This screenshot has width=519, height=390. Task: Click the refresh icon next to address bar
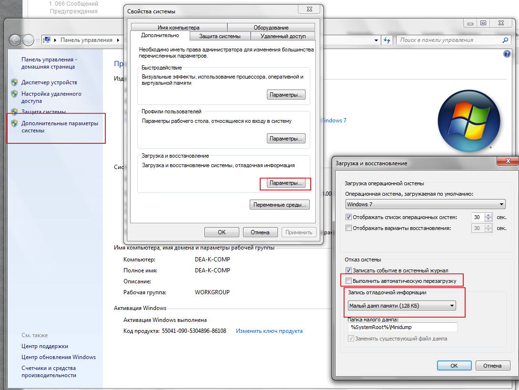point(387,40)
